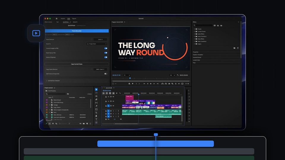The height and width of the screenshot is (160, 285).
Task: Expand the Lumetri Presets folder
Action: [x=194, y=32]
